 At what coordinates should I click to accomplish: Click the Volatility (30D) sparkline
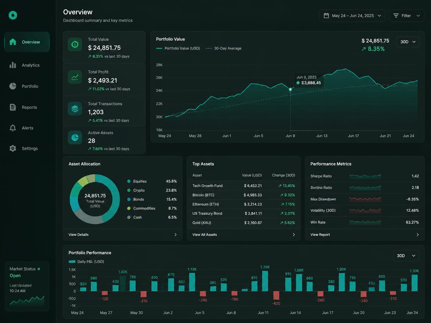click(365, 211)
